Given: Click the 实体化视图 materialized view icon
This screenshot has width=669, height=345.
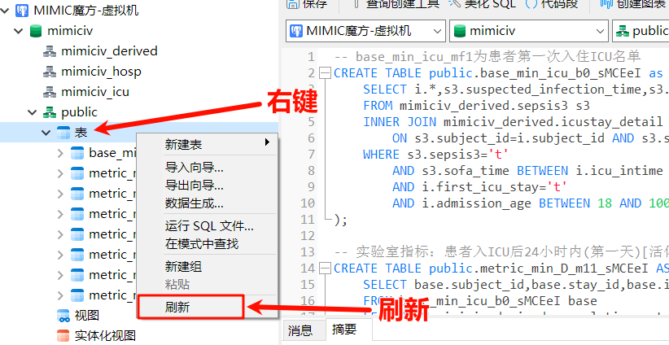Looking at the screenshot, I should click(x=63, y=335).
